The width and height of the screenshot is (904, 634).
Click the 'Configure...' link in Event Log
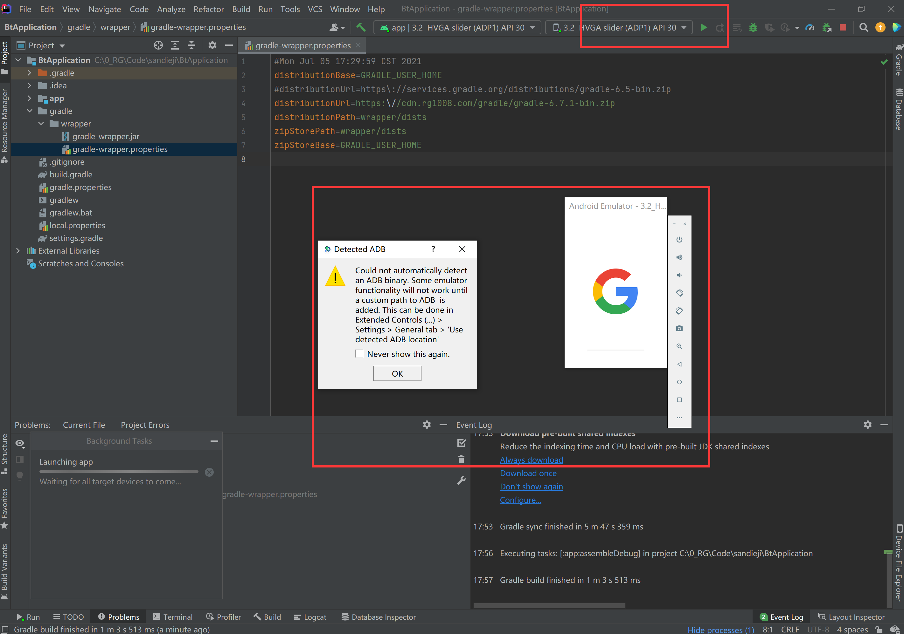(520, 500)
